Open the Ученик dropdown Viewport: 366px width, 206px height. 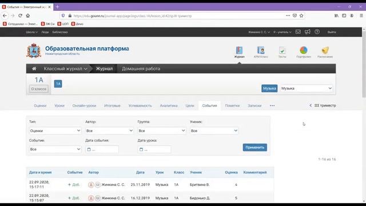coord(214,131)
